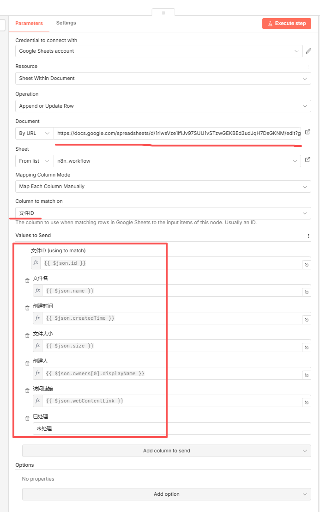Click the 已处理 value input field
This screenshot has width=320, height=512.
pos(172,429)
